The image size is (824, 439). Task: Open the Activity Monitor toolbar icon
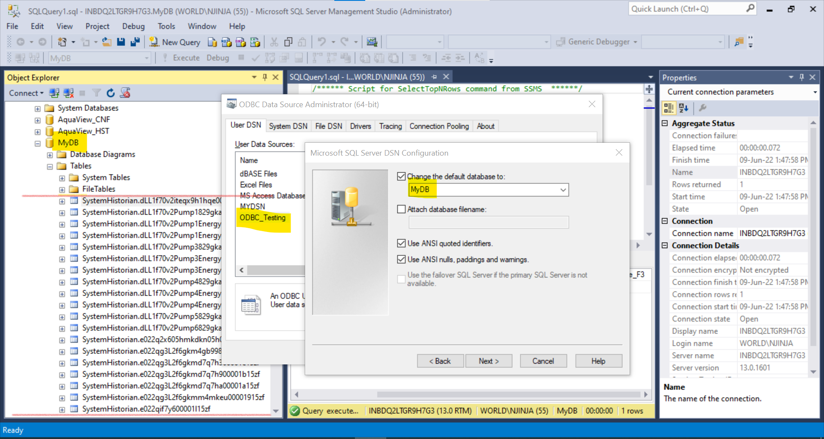coord(372,42)
